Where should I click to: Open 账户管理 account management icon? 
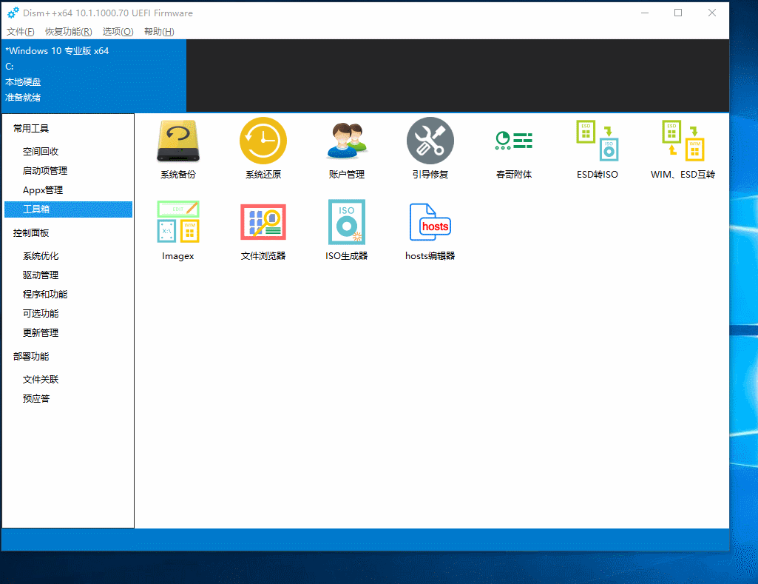pyautogui.click(x=347, y=141)
